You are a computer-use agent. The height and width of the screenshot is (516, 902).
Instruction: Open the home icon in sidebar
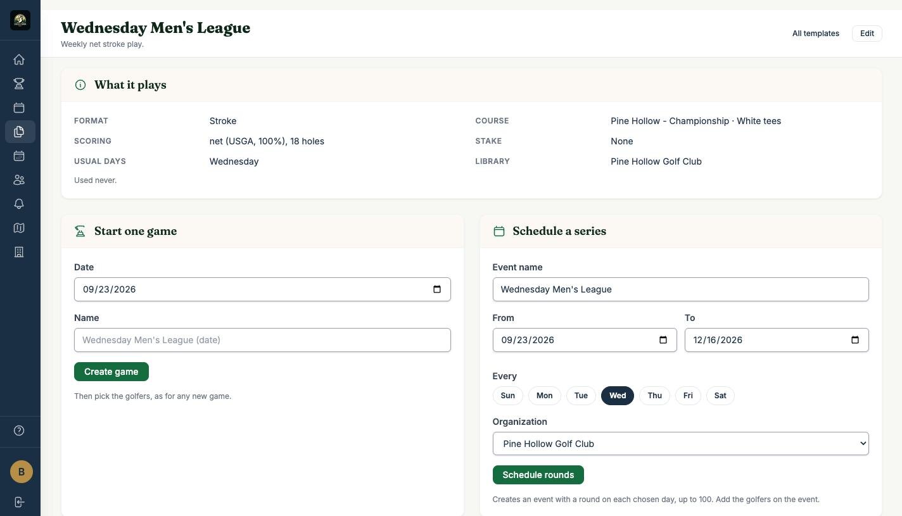[19, 60]
